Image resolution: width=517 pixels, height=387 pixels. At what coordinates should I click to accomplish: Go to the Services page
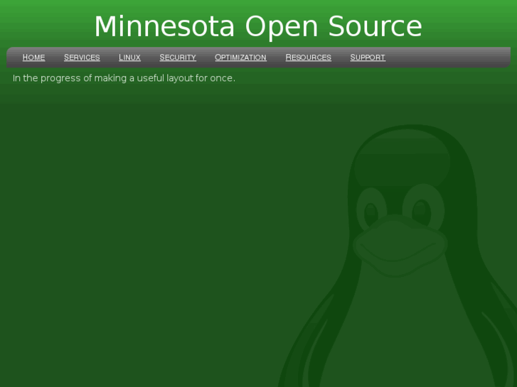pos(82,58)
